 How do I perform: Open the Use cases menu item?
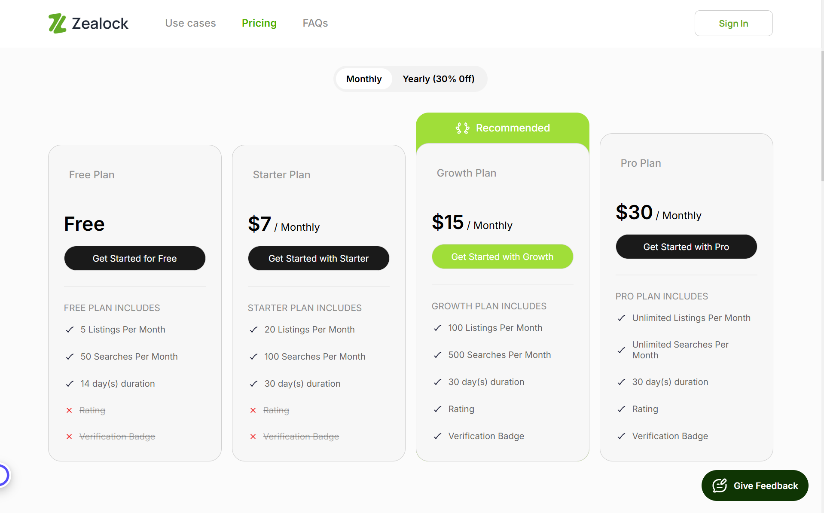pos(190,23)
